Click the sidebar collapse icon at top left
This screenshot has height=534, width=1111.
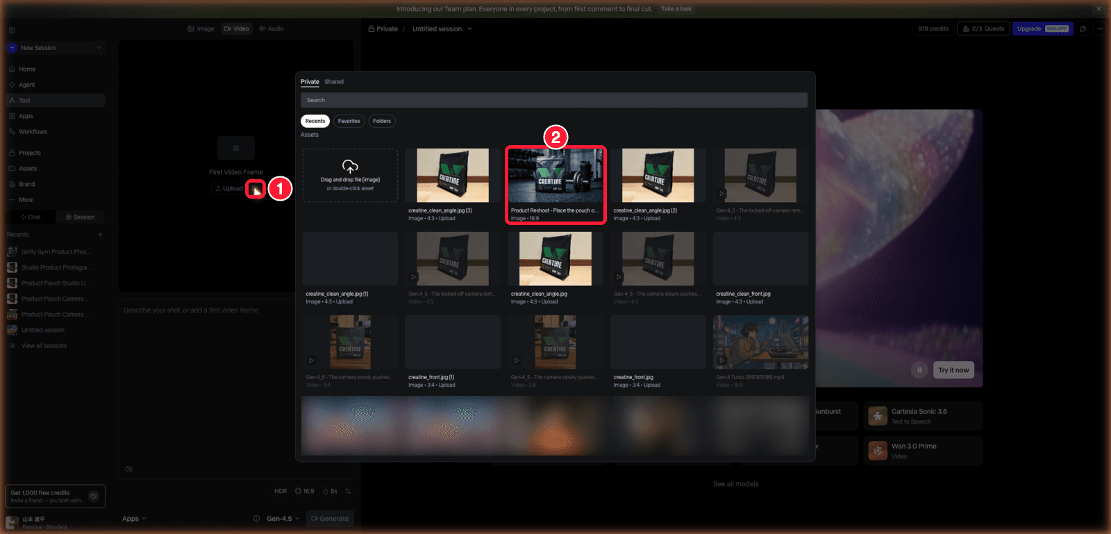pyautogui.click(x=12, y=30)
